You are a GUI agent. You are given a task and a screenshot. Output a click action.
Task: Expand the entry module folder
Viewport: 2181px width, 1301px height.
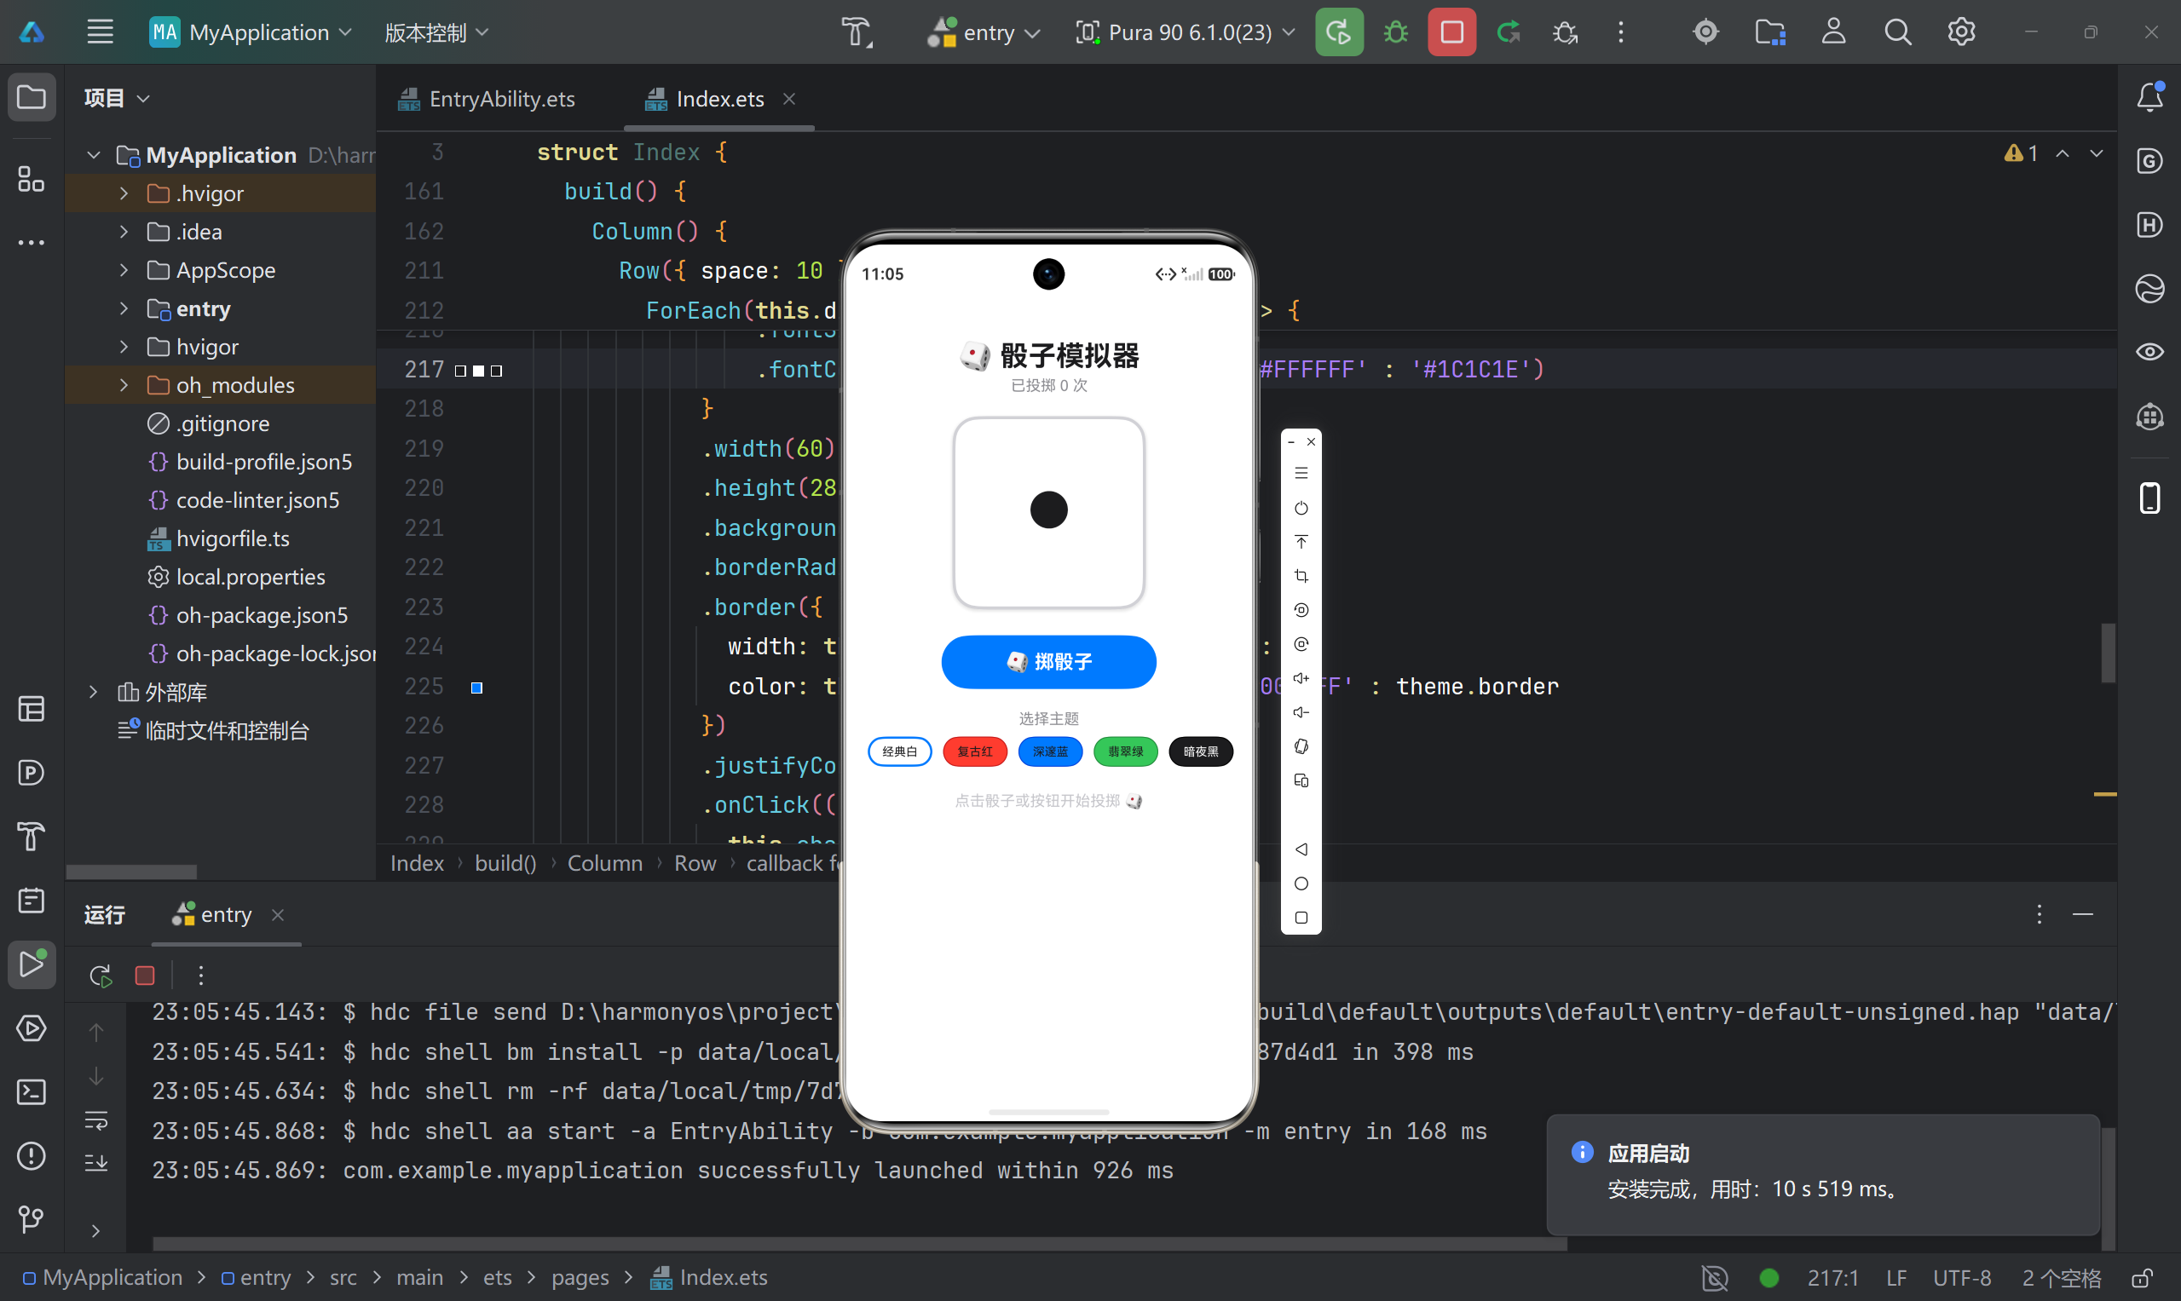pyautogui.click(x=124, y=308)
